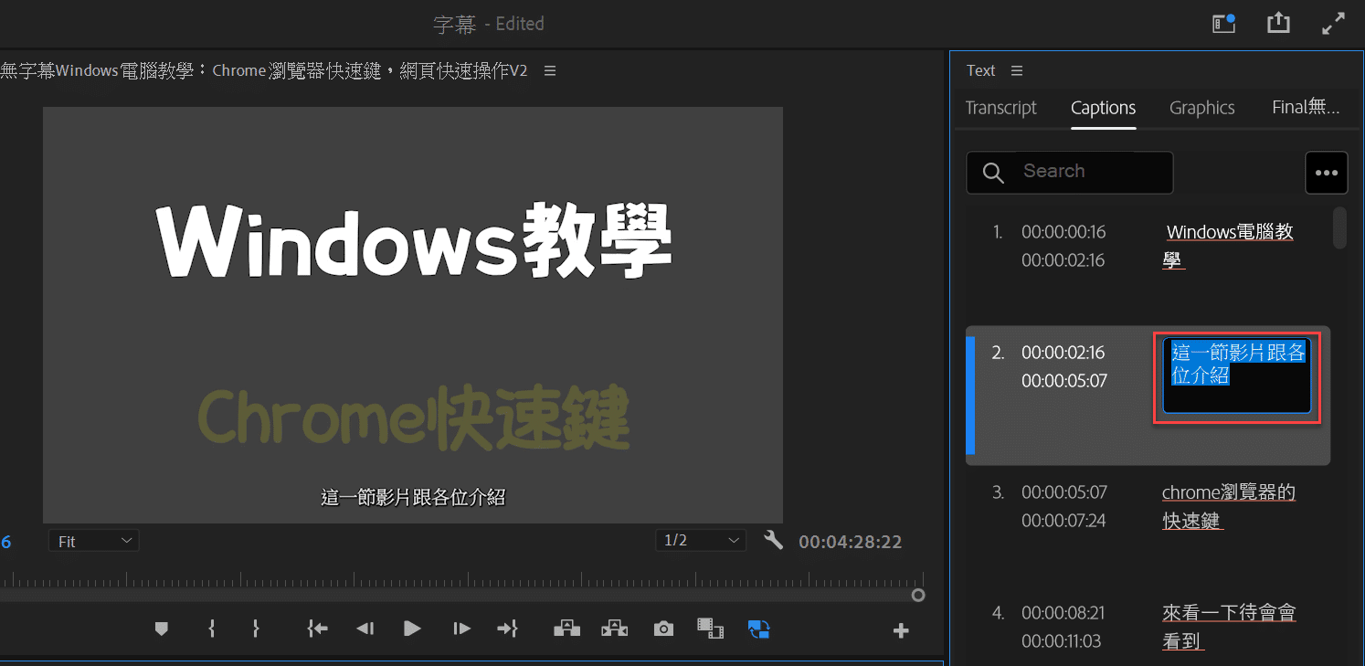Image resolution: width=1365 pixels, height=666 pixels.
Task: Switch to the Graphics tab
Action: (x=1202, y=108)
